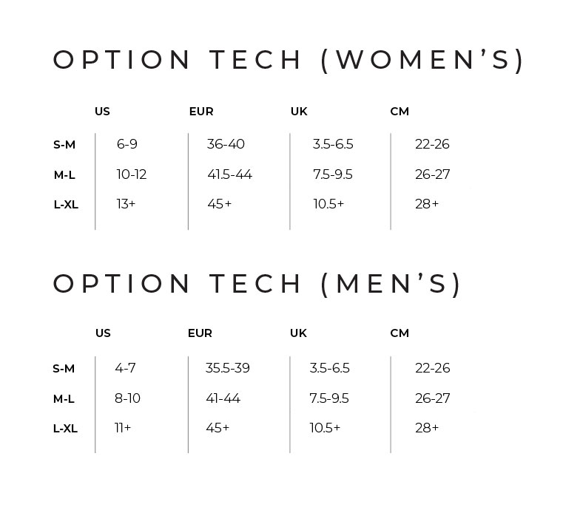Click the Option Tech (Women's) heading

(289, 61)
